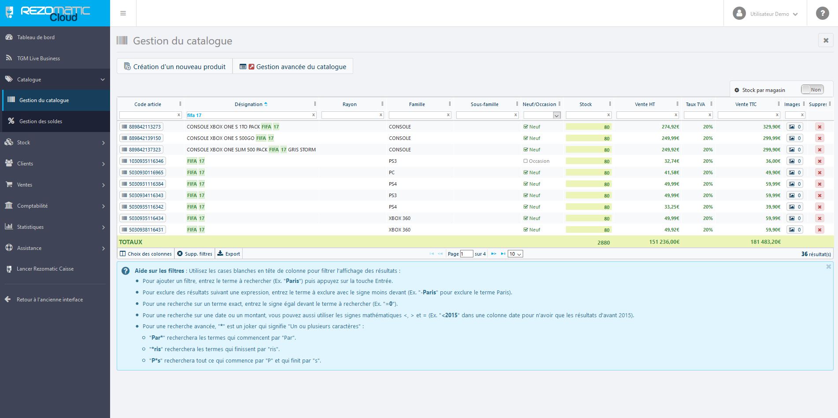Focus the Code article filter field

click(150, 115)
